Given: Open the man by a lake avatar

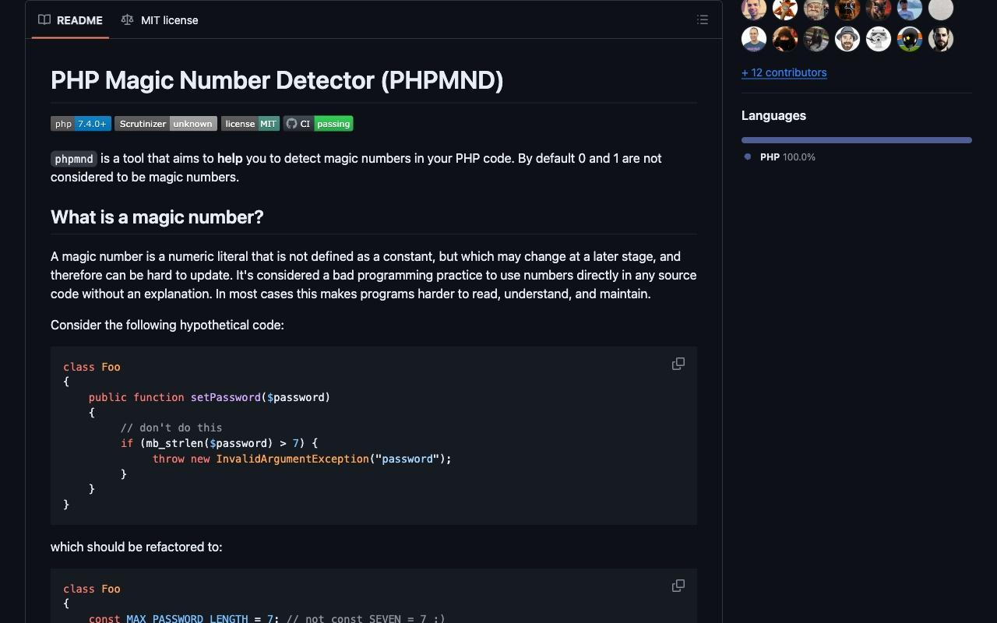Looking at the screenshot, I should click(x=910, y=9).
